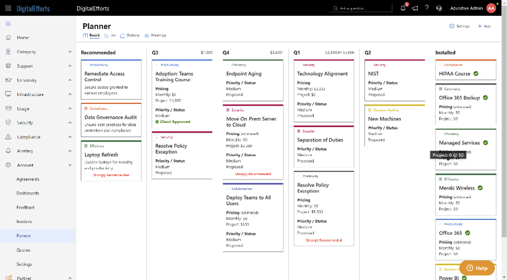
Task: Open the New Machines card
Action: tap(395, 125)
